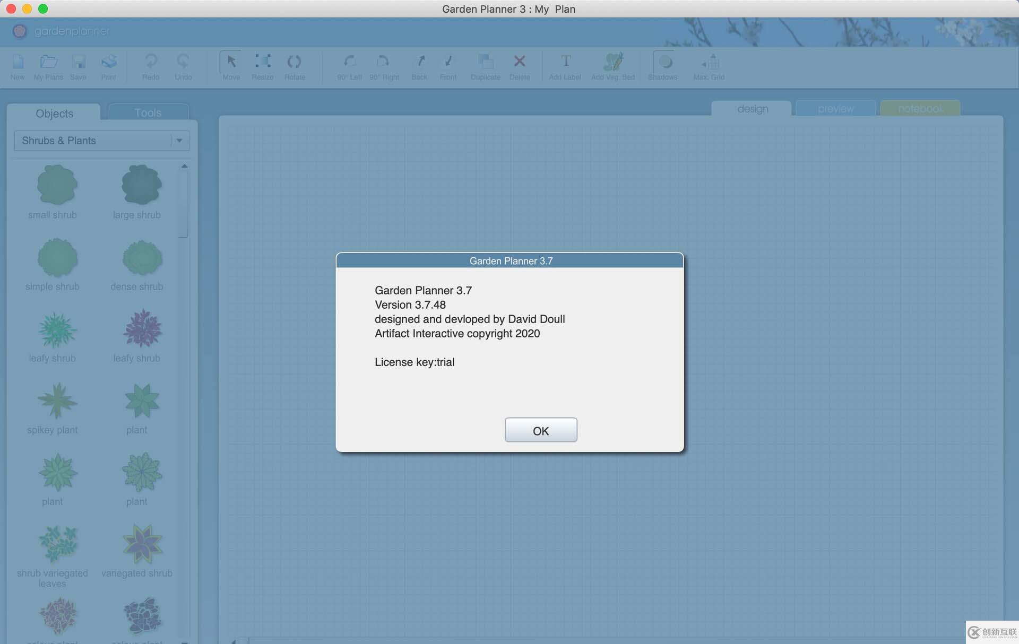This screenshot has width=1019, height=644.
Task: Select the dense shrub object
Action: 142,258
